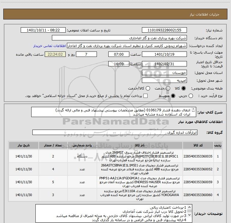Click product code 2285400353360052
This screenshot has height=223, width=231.
198,169
